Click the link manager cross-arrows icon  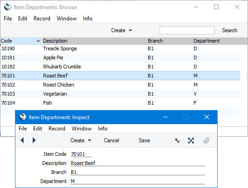tap(191, 140)
